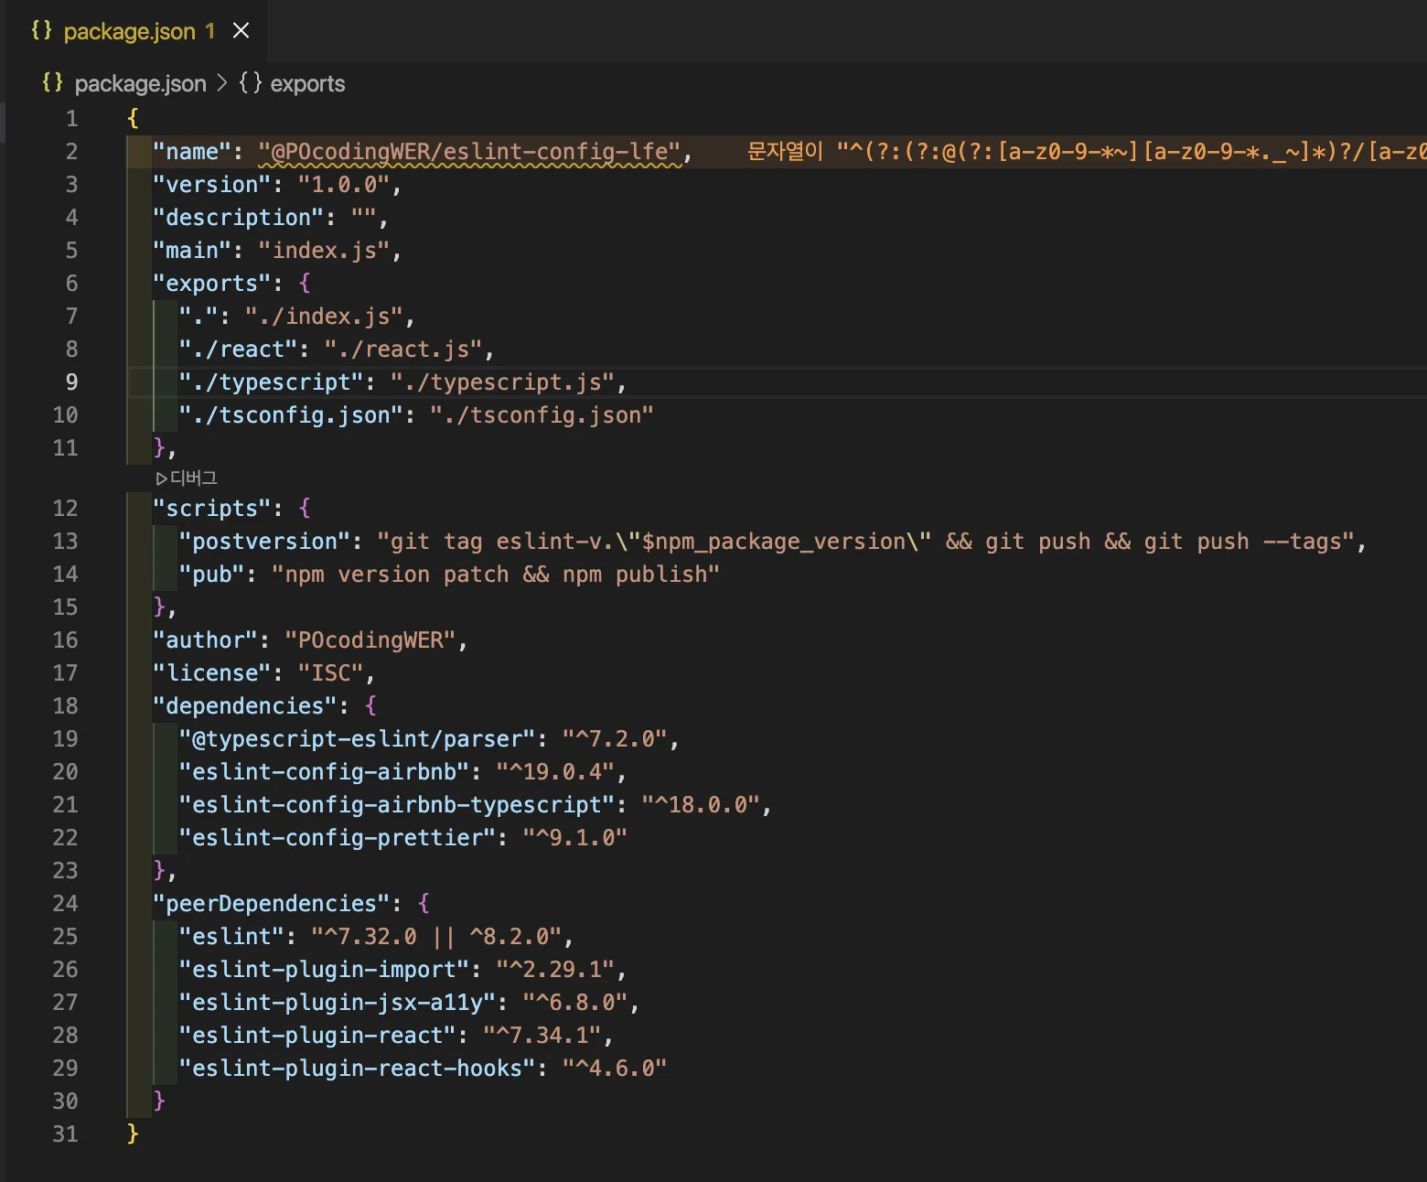This screenshot has height=1182, width=1427.
Task: Close the package.json editor tab
Action: [241, 31]
